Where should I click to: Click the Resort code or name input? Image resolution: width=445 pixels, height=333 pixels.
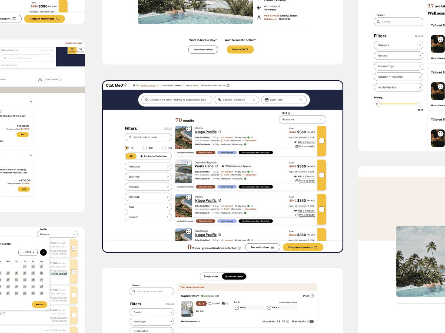(148, 137)
